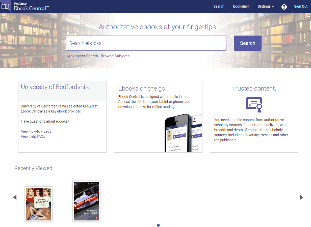
Task: Click Sign Out in the top navigation
Action: point(301,7)
